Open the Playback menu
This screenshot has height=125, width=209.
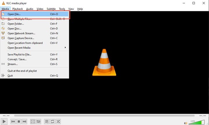(x=18, y=9)
